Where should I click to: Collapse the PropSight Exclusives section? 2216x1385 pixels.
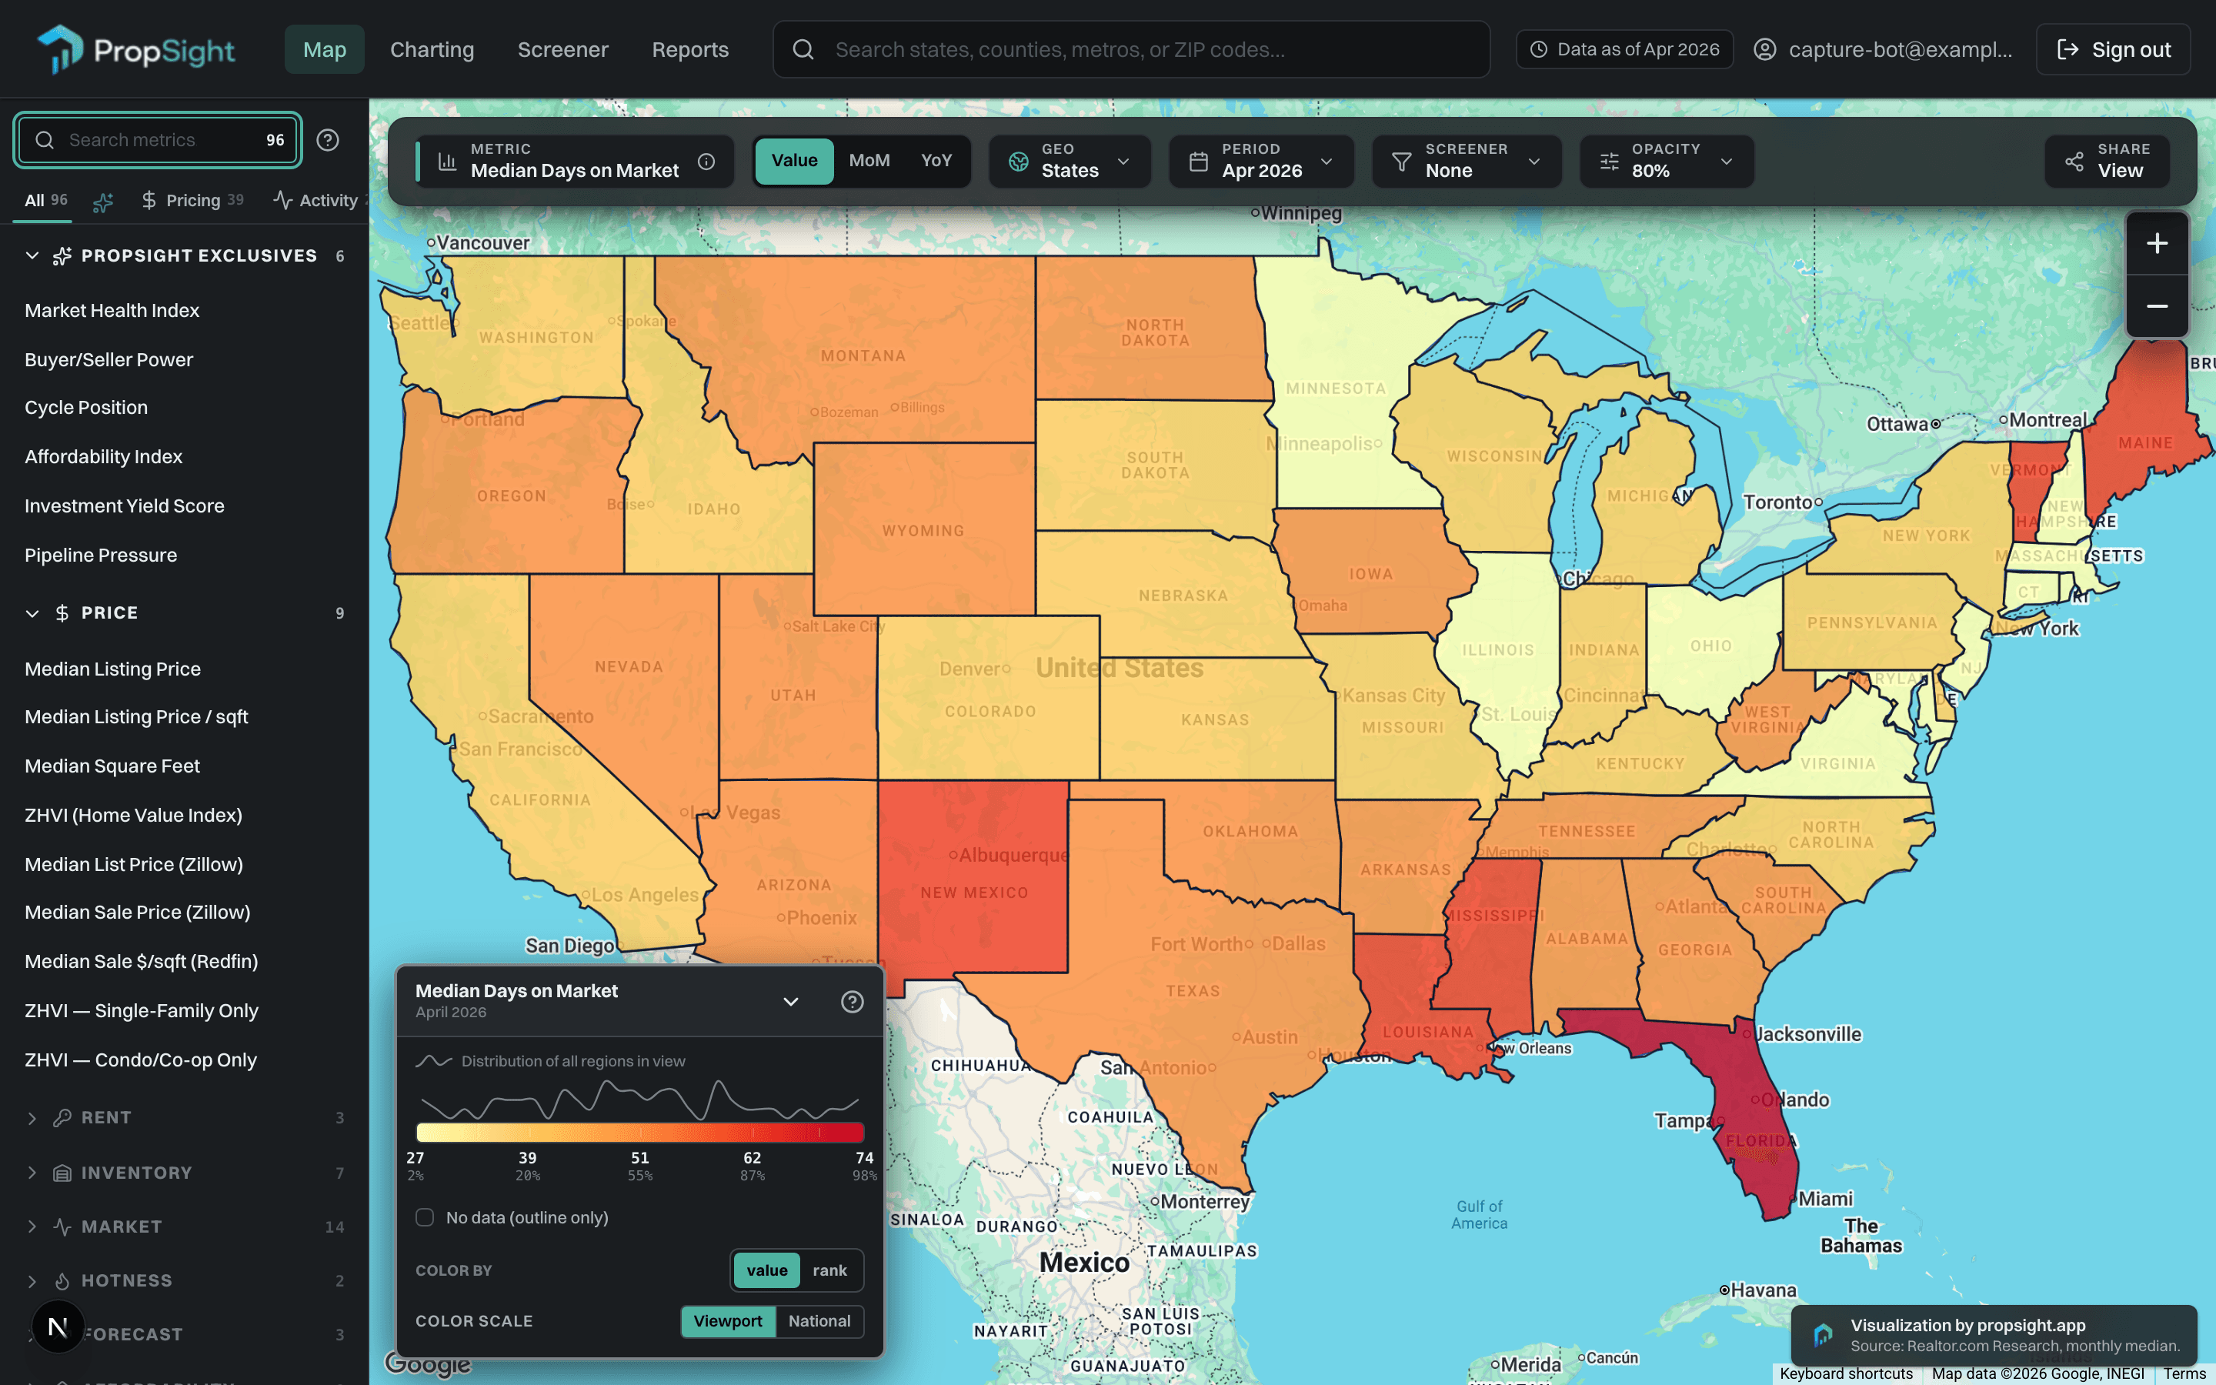pyautogui.click(x=32, y=255)
